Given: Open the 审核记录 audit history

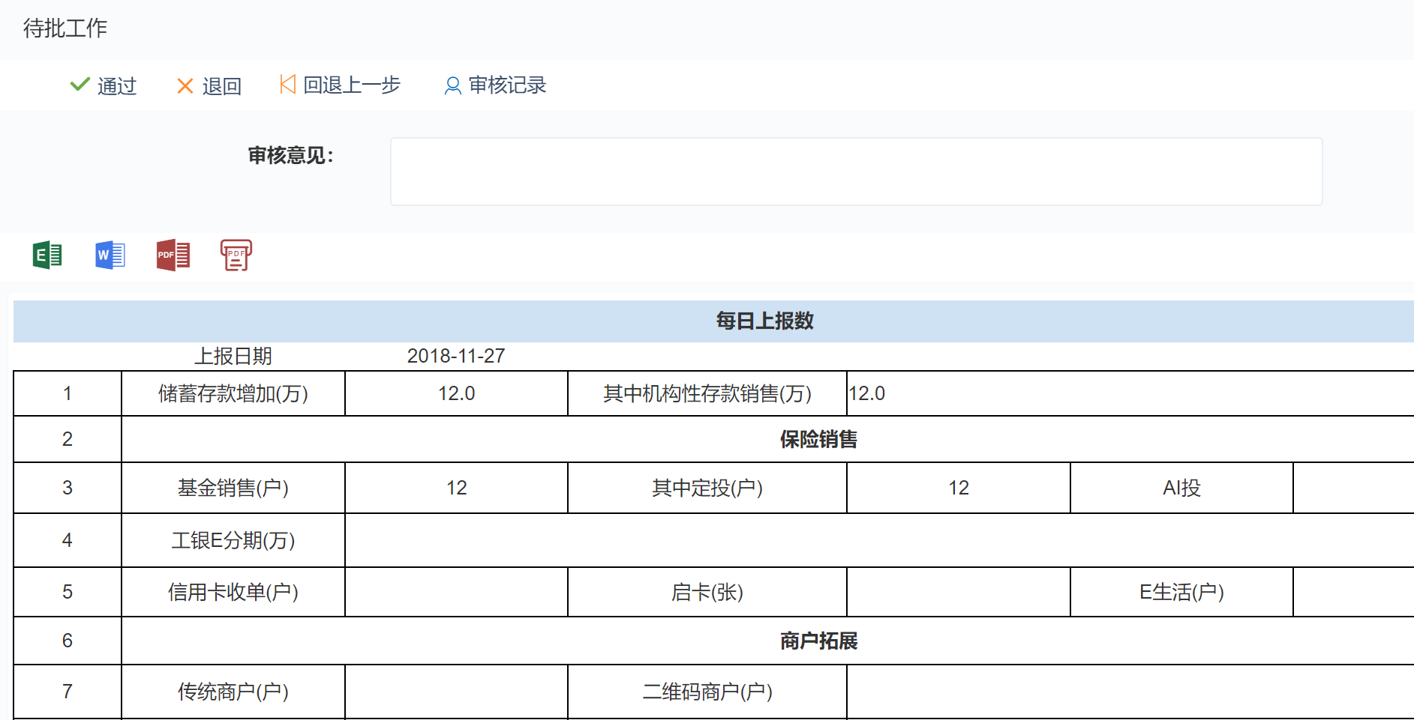Looking at the screenshot, I should [495, 85].
